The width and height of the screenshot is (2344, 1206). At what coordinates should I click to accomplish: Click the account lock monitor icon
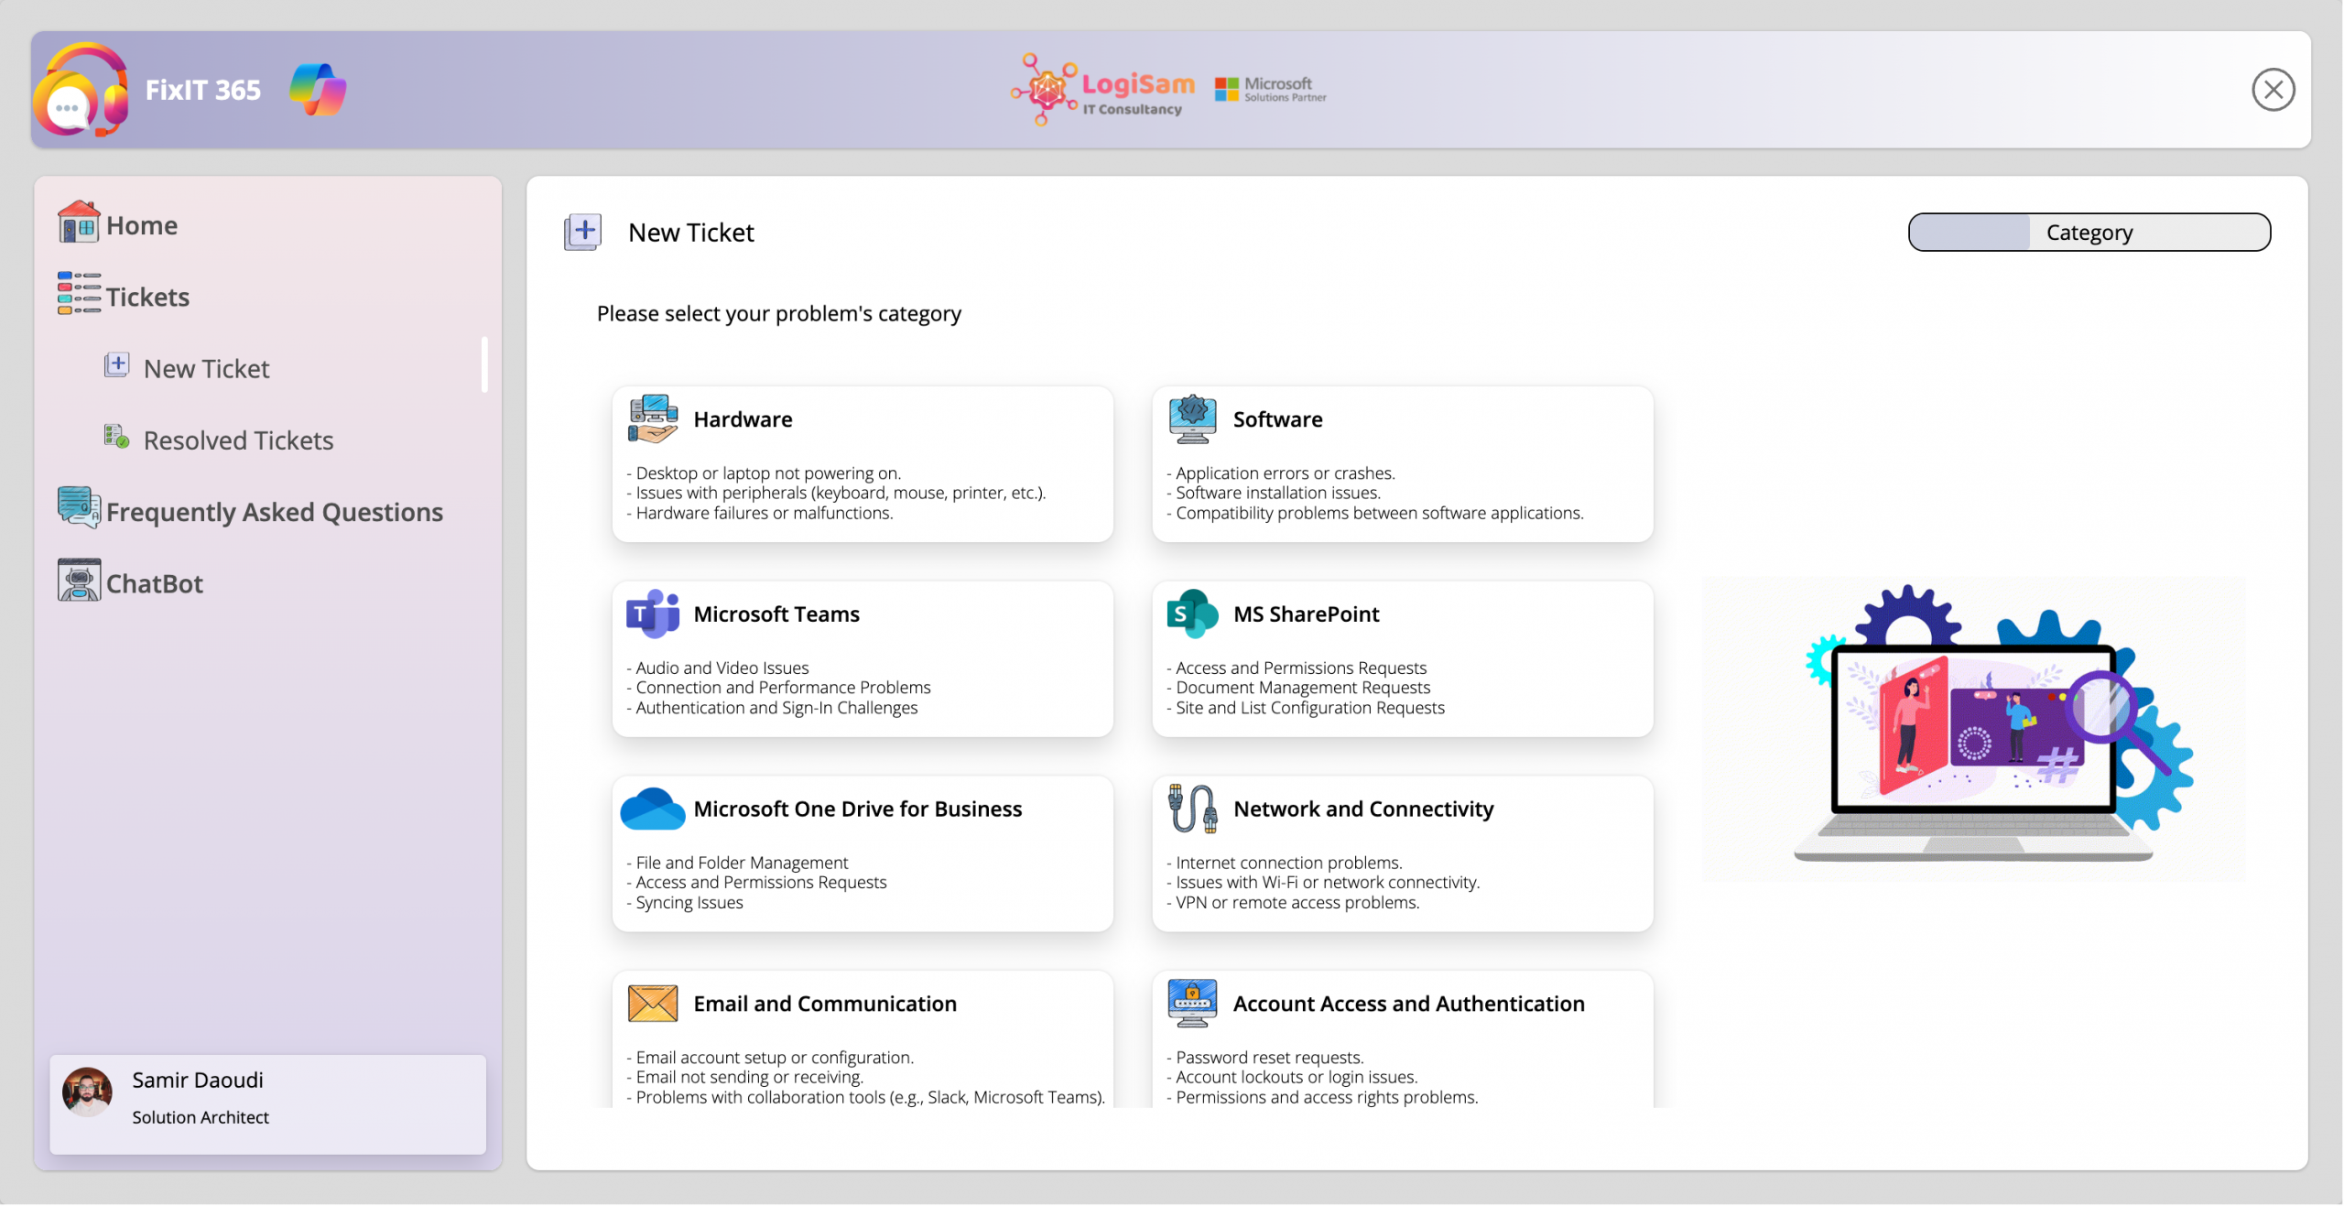pyautogui.click(x=1192, y=1004)
